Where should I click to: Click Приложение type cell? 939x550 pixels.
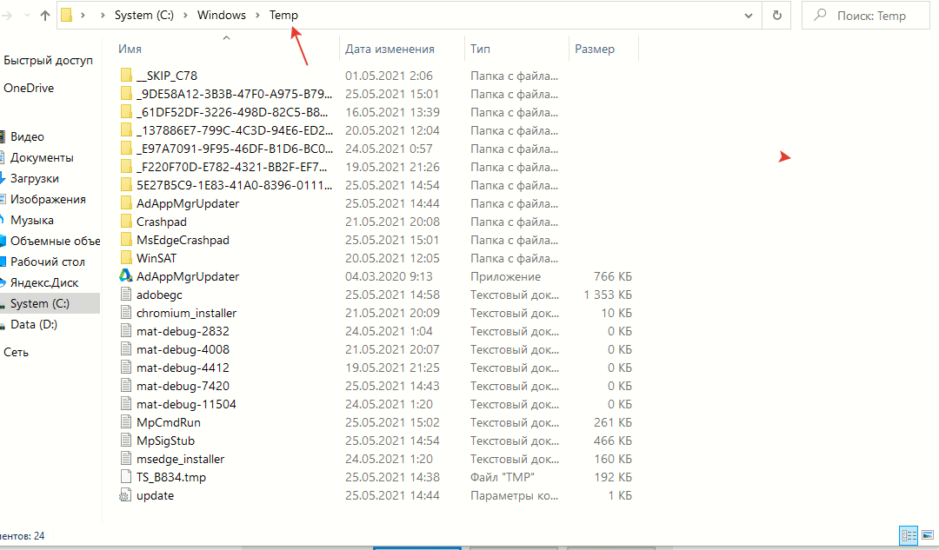[x=505, y=276]
